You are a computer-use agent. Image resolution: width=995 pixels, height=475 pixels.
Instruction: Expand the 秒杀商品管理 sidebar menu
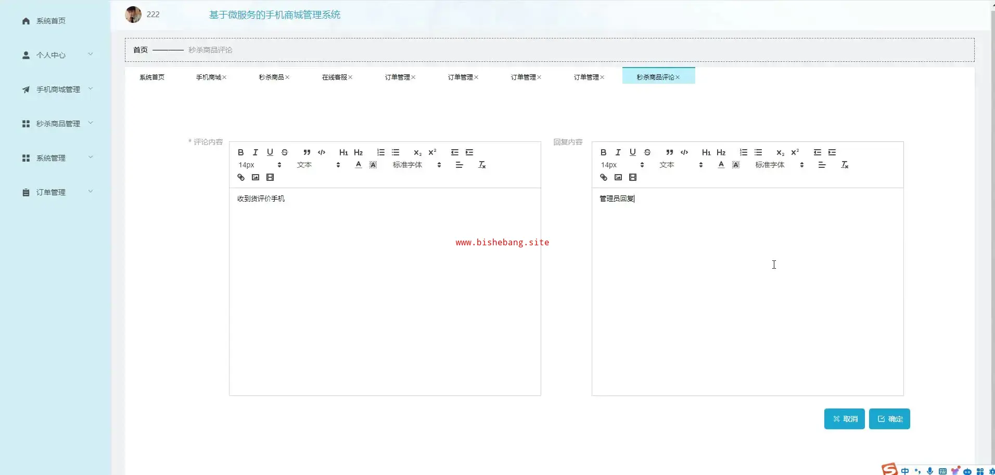click(58, 124)
